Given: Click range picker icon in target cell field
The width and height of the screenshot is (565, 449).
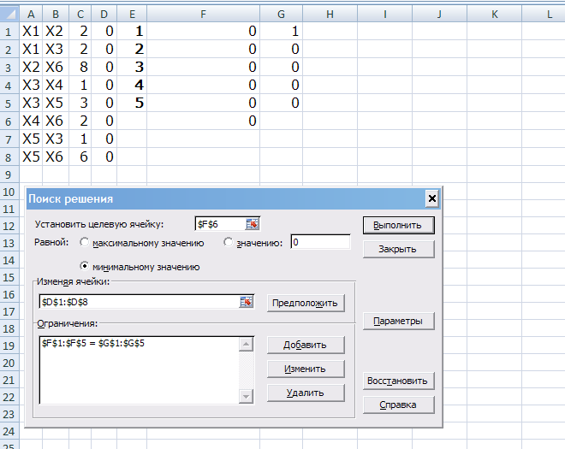Looking at the screenshot, I should (253, 224).
